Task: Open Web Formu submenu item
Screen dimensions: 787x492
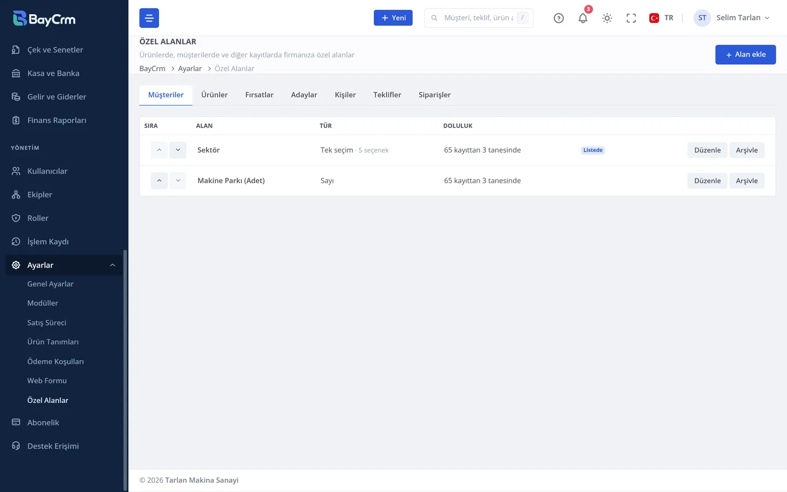Action: tap(47, 381)
